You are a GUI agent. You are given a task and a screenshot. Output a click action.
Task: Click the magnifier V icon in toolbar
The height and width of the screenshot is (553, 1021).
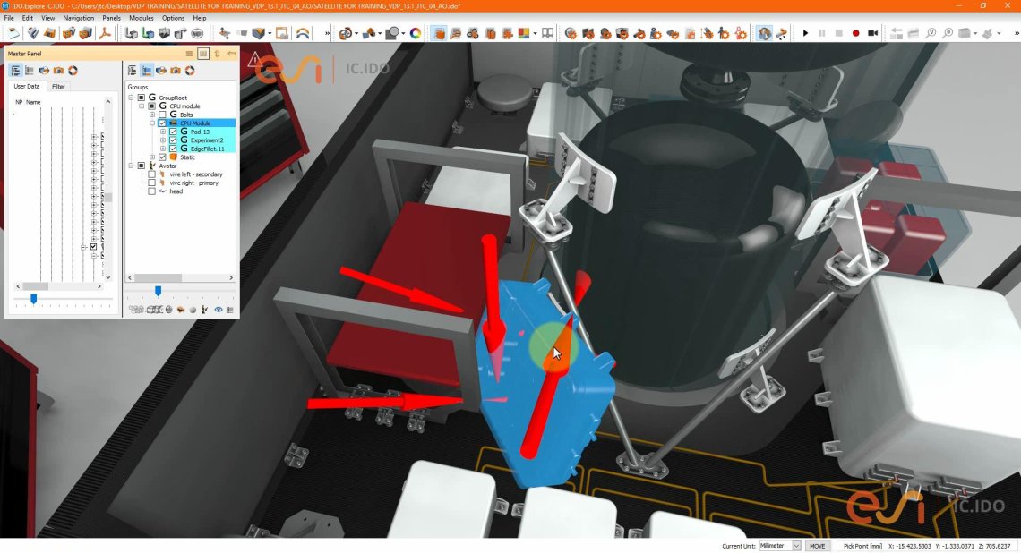(x=931, y=33)
